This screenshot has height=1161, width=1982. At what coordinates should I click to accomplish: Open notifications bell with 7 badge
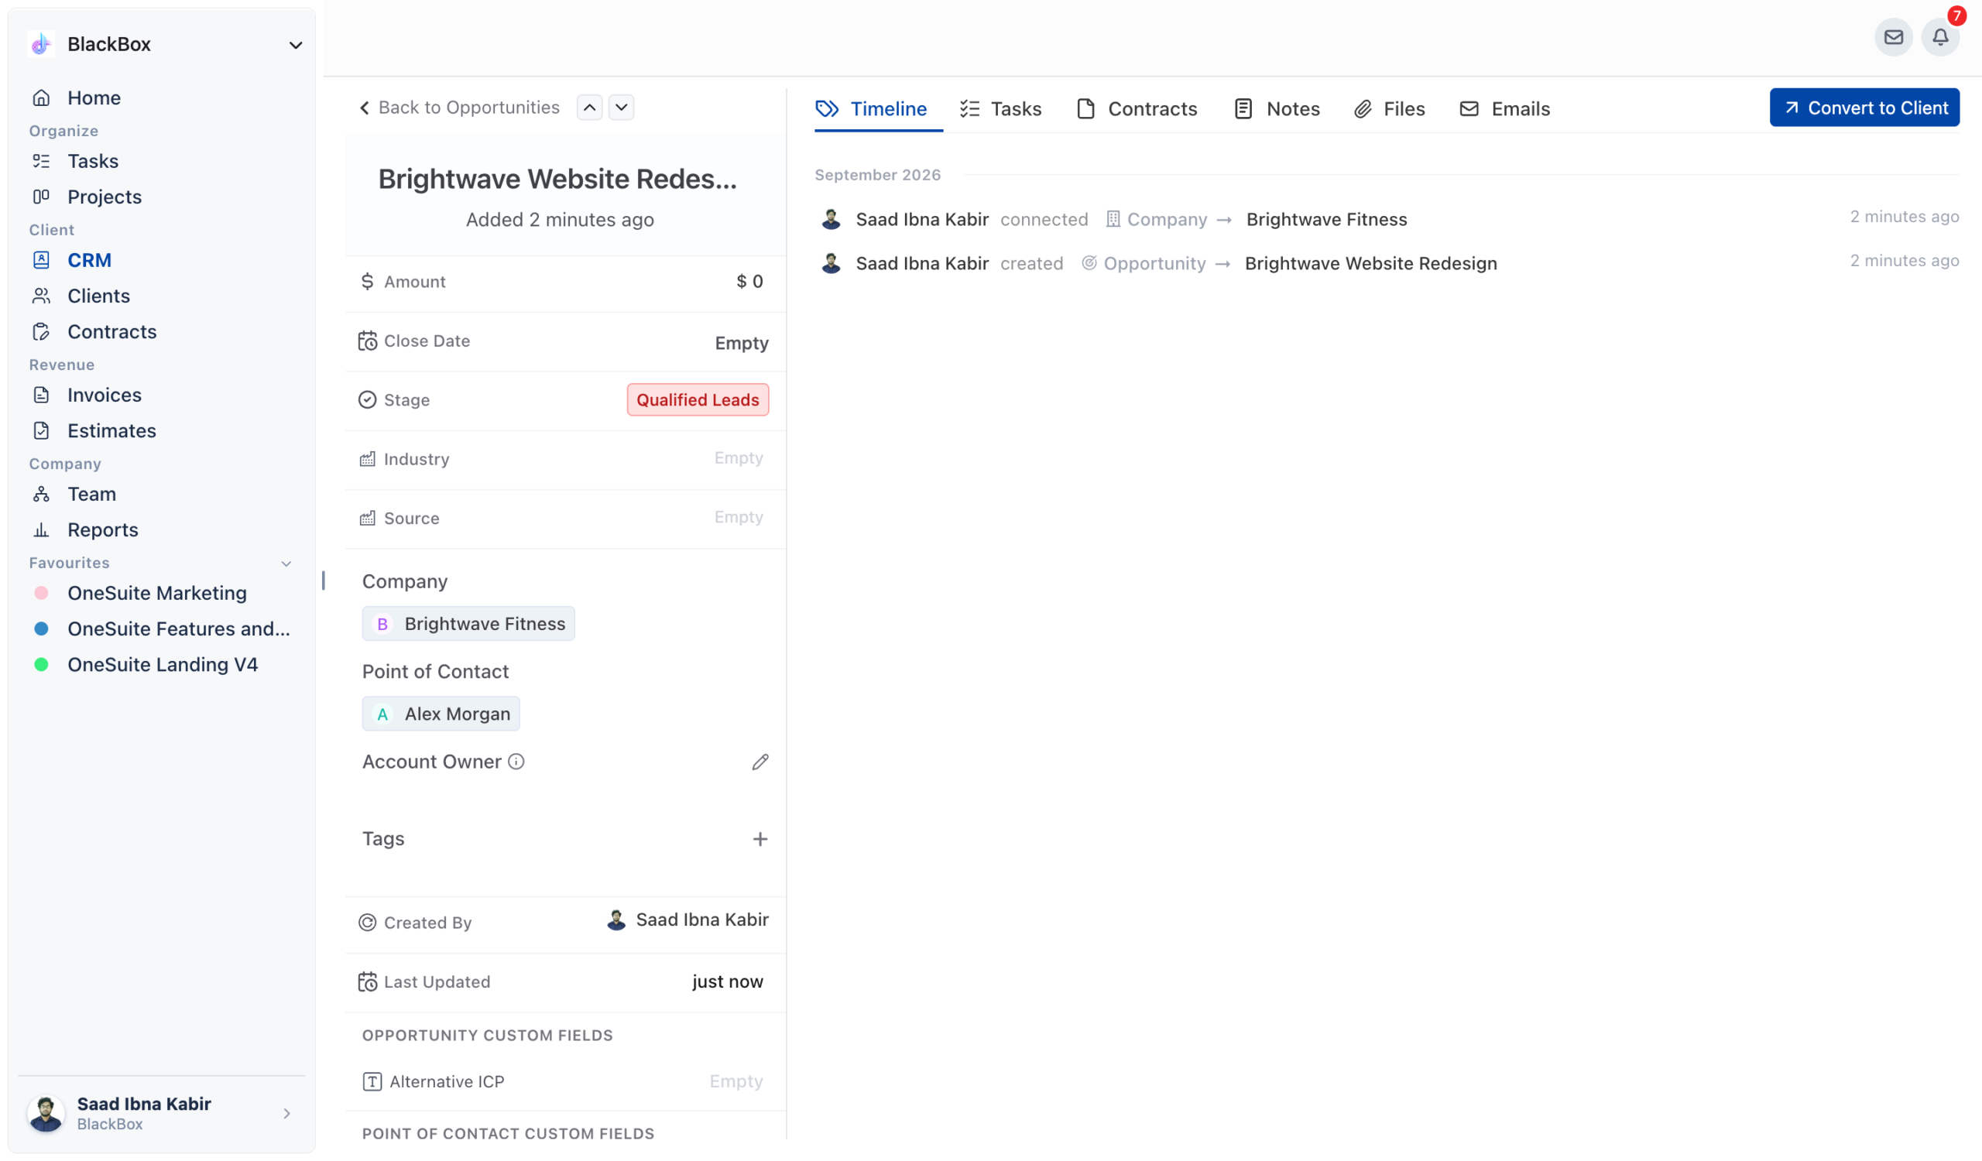tap(1940, 37)
